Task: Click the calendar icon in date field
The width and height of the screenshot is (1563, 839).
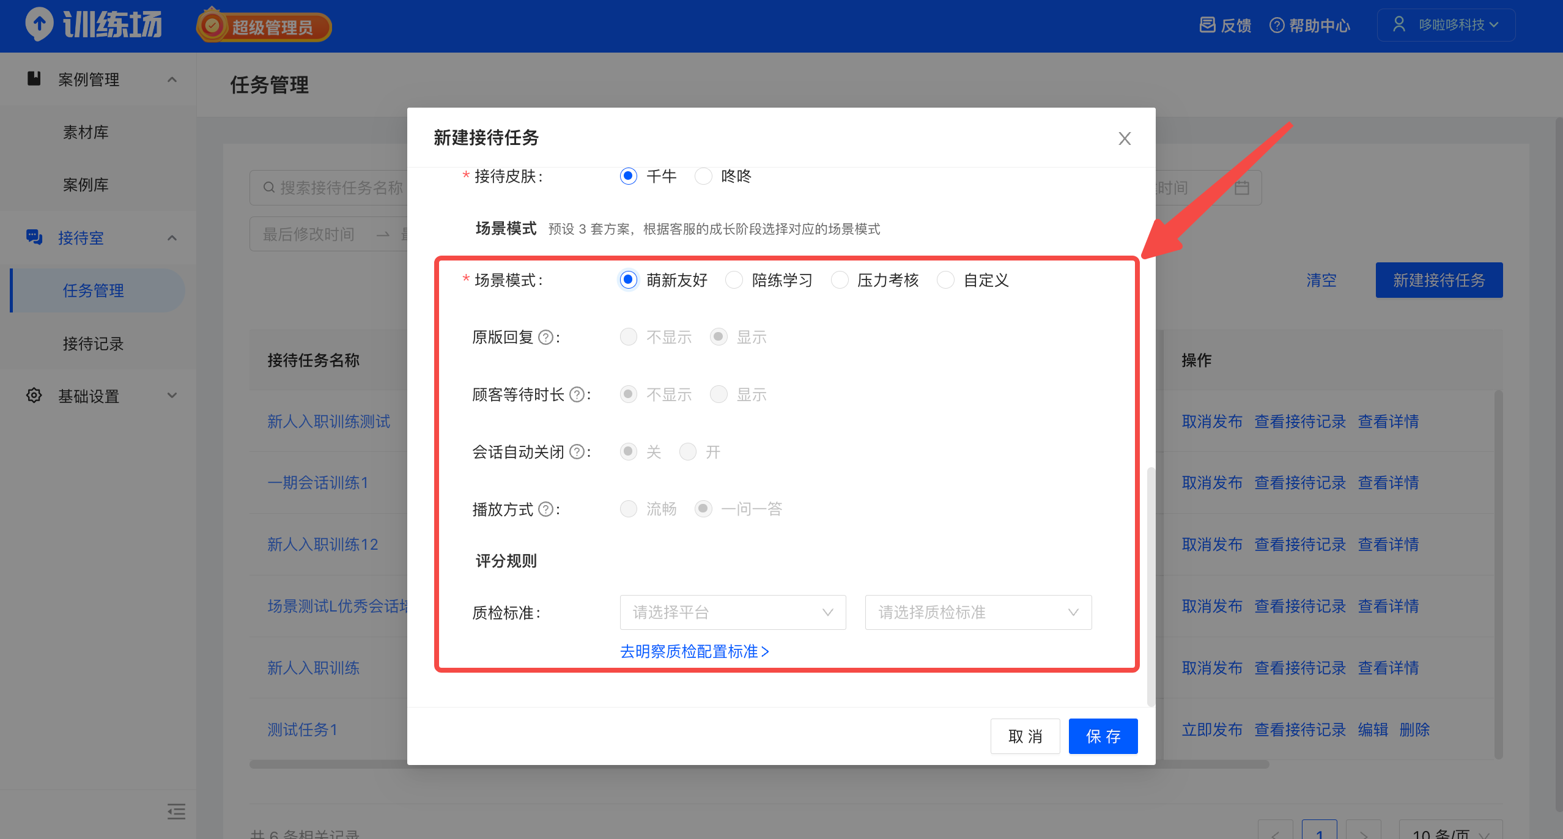Action: [x=1242, y=187]
